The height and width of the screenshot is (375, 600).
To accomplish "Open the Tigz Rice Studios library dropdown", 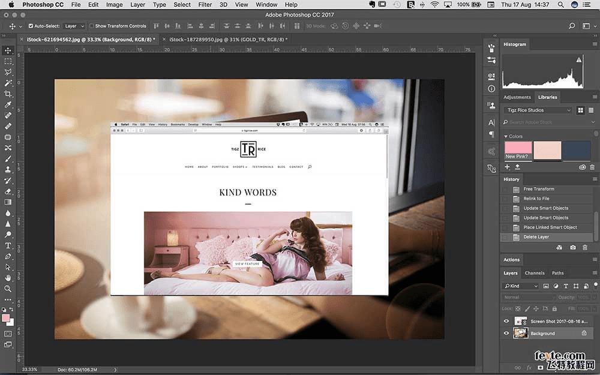I will click(x=538, y=110).
